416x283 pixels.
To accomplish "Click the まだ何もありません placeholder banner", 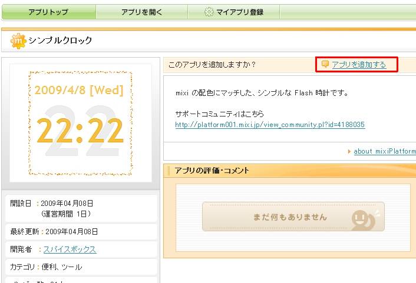I will pos(293,217).
